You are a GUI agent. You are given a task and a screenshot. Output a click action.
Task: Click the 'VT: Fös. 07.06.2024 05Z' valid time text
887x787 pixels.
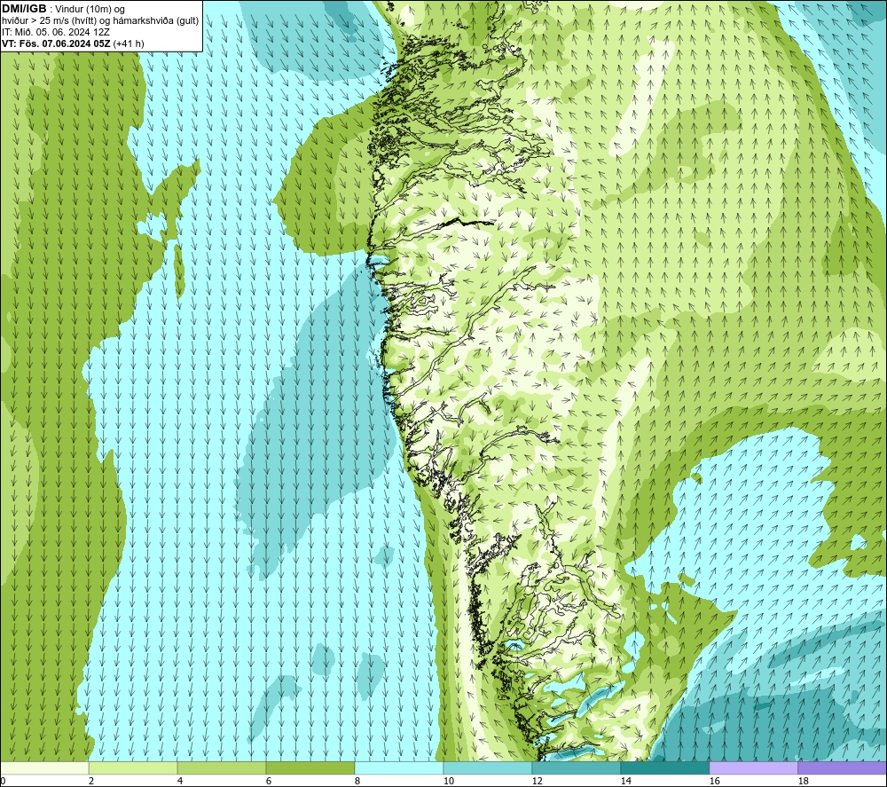(x=57, y=43)
